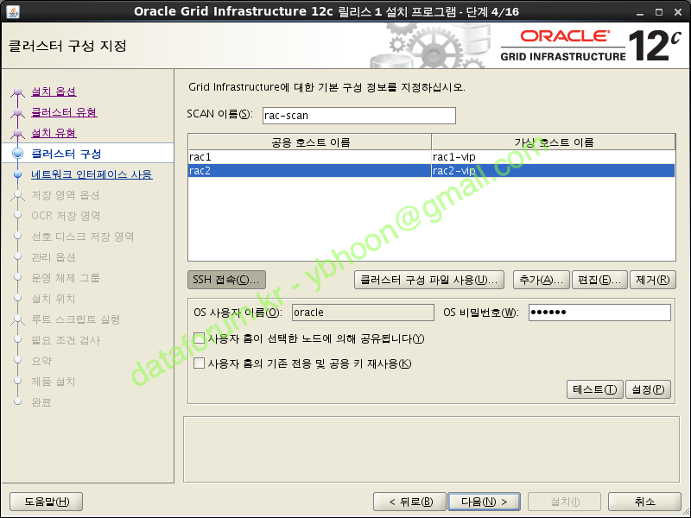
Task: Enable user home shared by nodes checkbox
Action: pos(200,339)
